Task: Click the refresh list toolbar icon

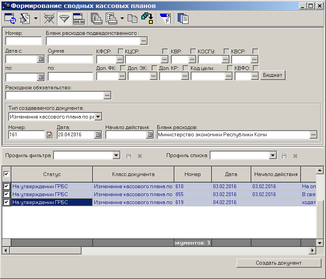Action: (x=10, y=19)
